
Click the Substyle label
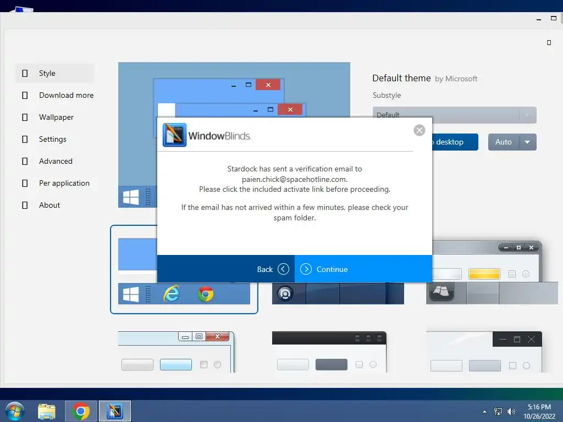387,95
